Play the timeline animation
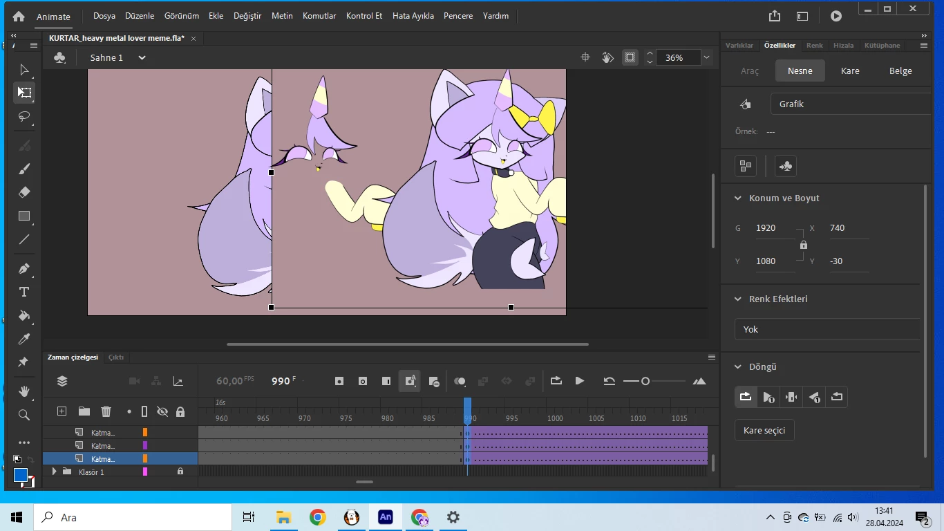944x531 pixels. pos(580,381)
